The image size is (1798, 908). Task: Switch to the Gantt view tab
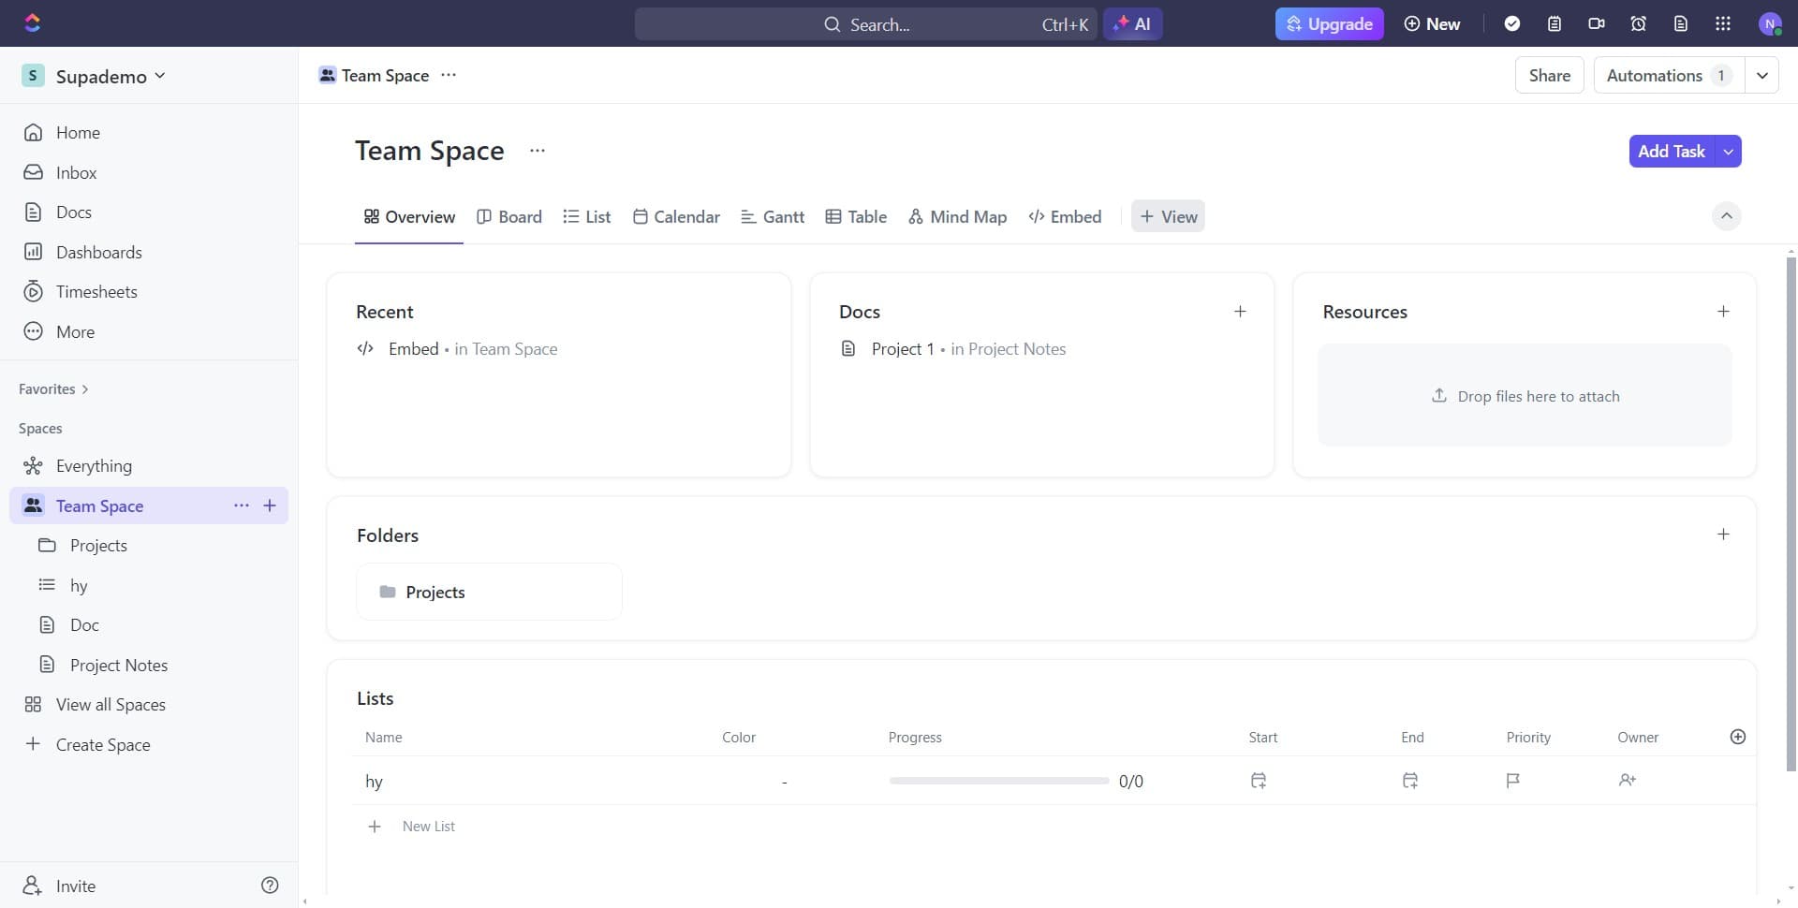tap(773, 217)
